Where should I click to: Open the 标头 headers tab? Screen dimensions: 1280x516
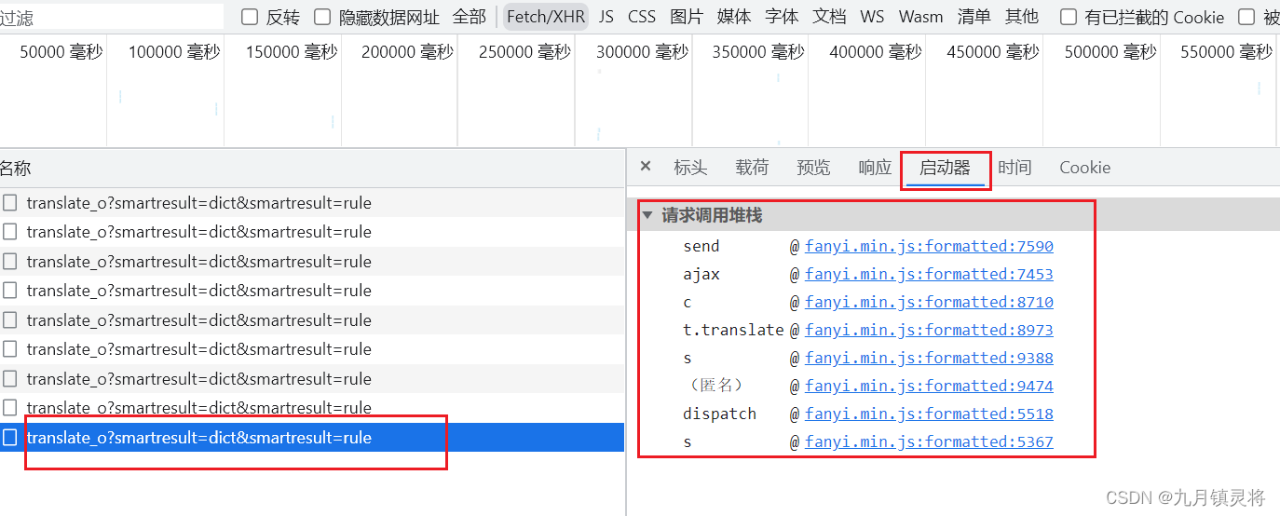click(690, 168)
